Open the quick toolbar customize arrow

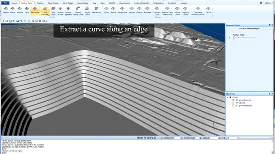coord(47,21)
